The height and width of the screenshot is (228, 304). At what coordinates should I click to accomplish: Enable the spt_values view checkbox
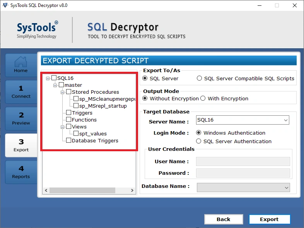point(76,133)
